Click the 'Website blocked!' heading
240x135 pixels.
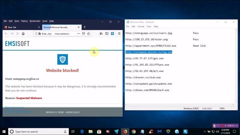click(63, 70)
